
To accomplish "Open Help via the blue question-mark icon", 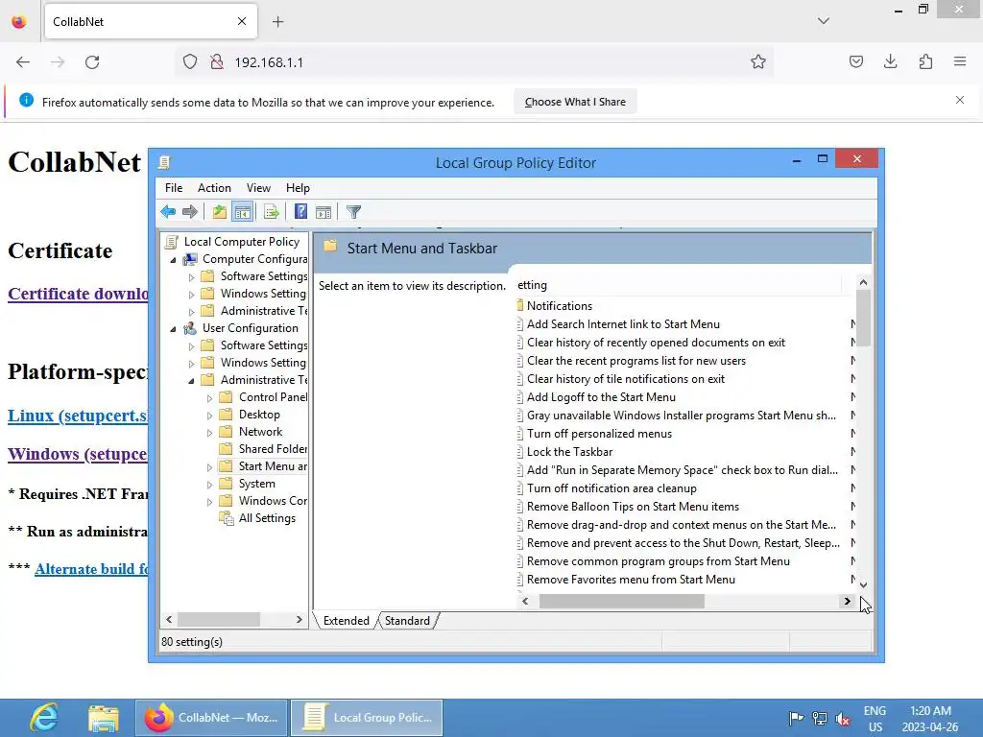I will point(300,212).
